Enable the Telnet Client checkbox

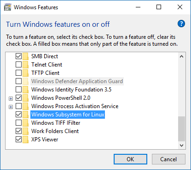pyautogui.click(x=18, y=65)
